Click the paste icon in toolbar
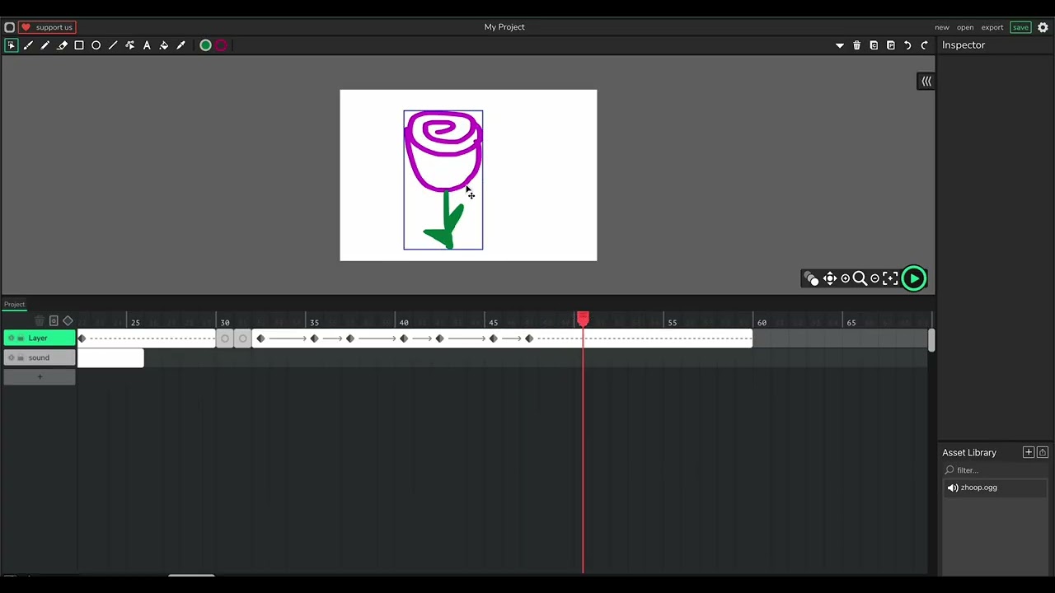The width and height of the screenshot is (1055, 593). pyautogui.click(x=891, y=45)
